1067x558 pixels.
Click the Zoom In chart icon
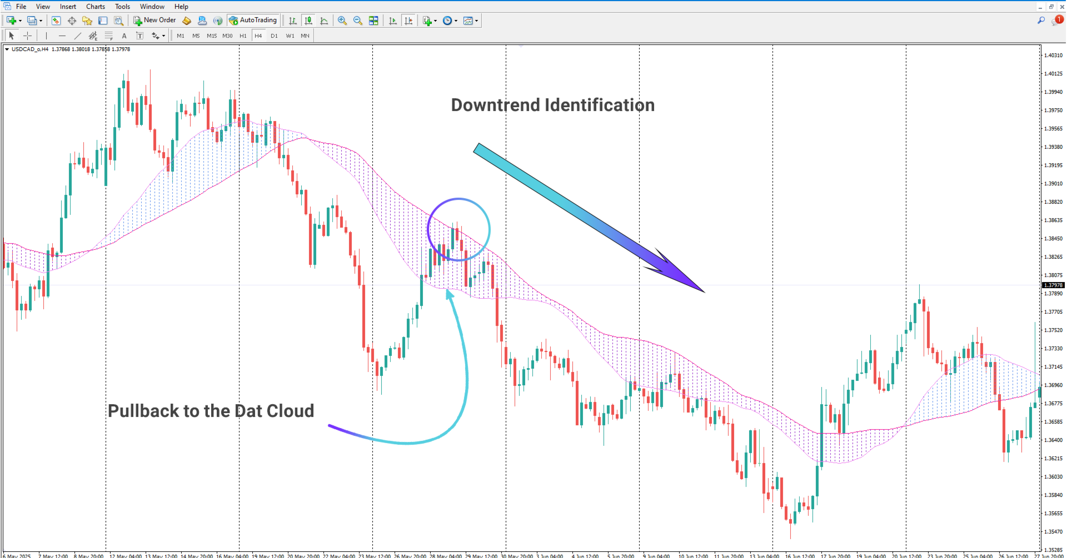tap(342, 21)
